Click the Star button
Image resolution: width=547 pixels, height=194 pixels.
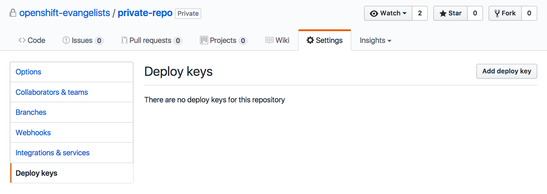point(450,13)
